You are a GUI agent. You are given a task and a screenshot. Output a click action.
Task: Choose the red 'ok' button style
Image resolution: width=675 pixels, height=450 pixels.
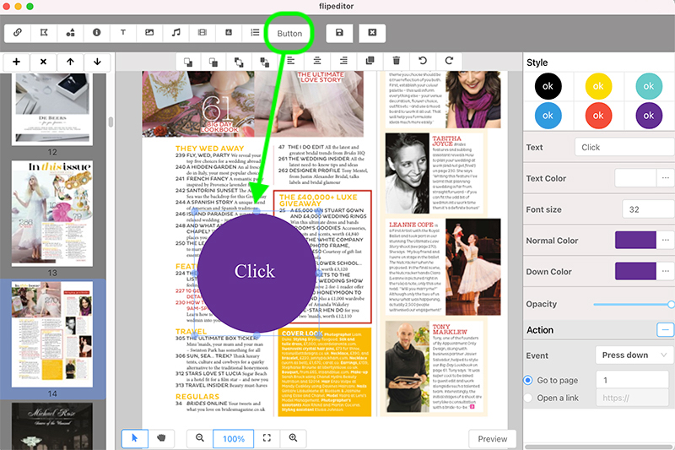click(x=598, y=116)
